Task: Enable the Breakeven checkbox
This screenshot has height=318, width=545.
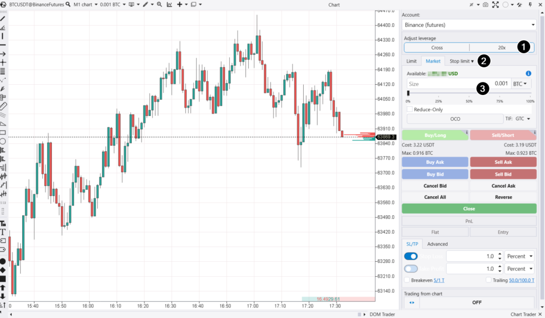Action: click(x=408, y=279)
